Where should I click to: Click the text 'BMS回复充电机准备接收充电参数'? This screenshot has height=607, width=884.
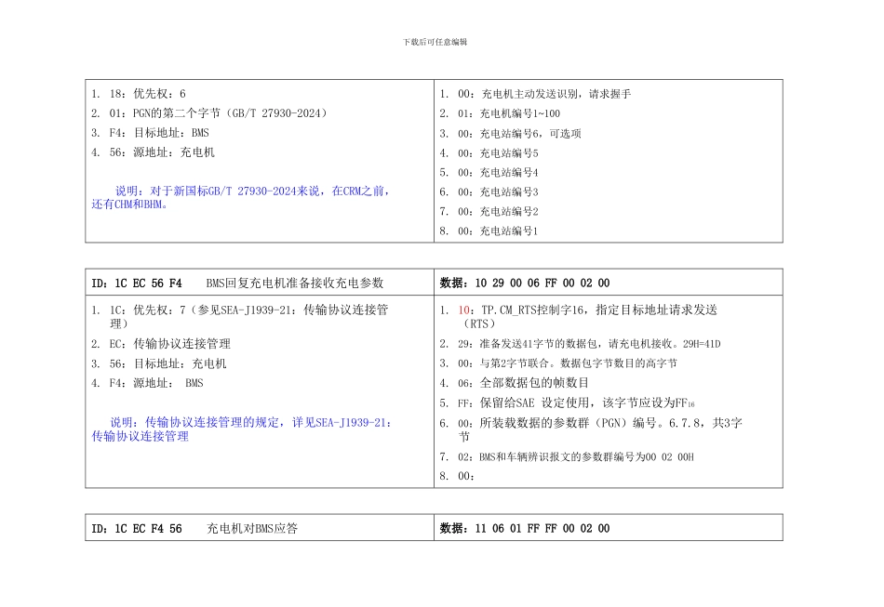pos(295,283)
